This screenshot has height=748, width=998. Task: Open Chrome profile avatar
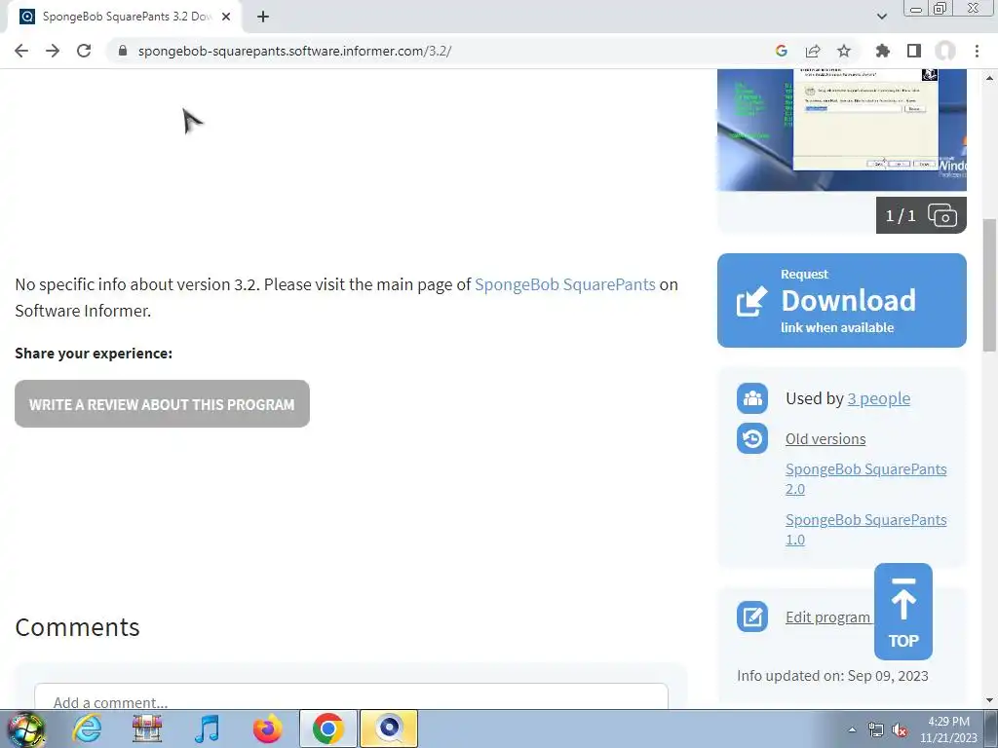[x=945, y=51]
